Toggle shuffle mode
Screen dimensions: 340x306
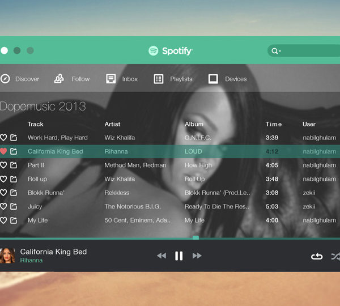coord(335,256)
